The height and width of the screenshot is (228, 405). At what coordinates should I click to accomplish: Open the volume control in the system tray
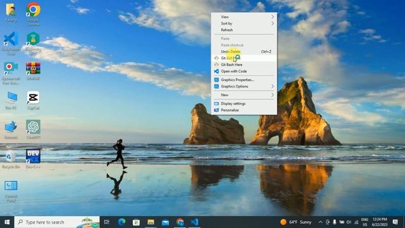pyautogui.click(x=349, y=222)
